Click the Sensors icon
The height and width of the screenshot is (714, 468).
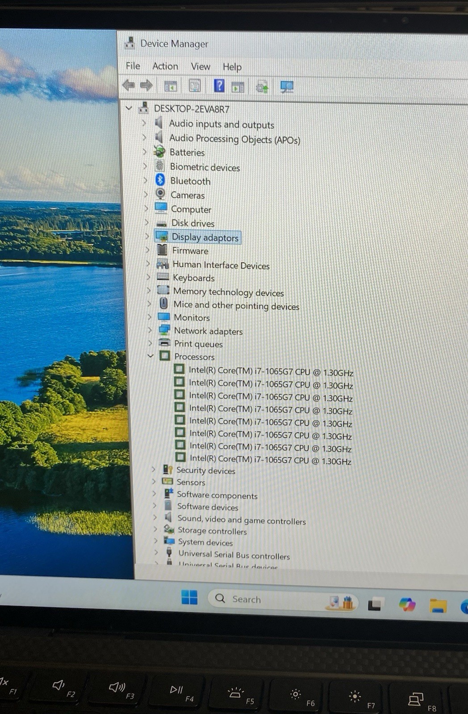[167, 481]
